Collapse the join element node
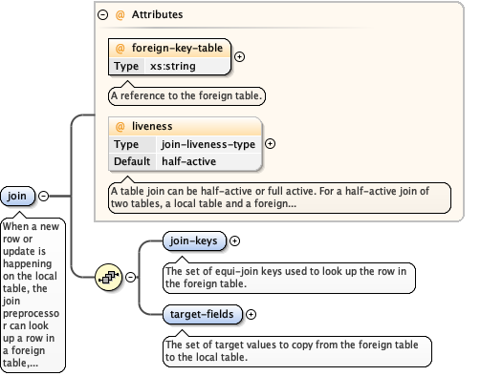The image size is (481, 376). (x=44, y=196)
